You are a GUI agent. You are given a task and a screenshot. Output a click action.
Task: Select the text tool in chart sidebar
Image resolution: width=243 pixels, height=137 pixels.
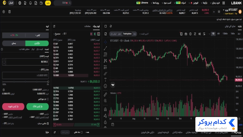coord(105,79)
